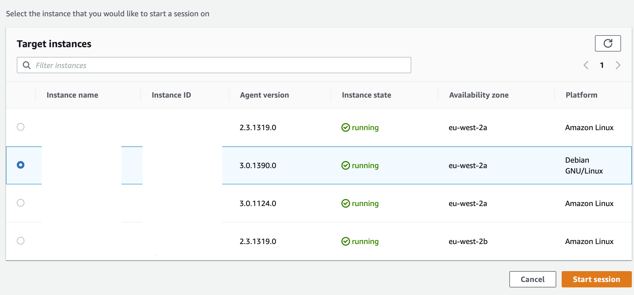Click running status icon in eu-west-2b row
Screen dimensions: 634x295
point(345,241)
